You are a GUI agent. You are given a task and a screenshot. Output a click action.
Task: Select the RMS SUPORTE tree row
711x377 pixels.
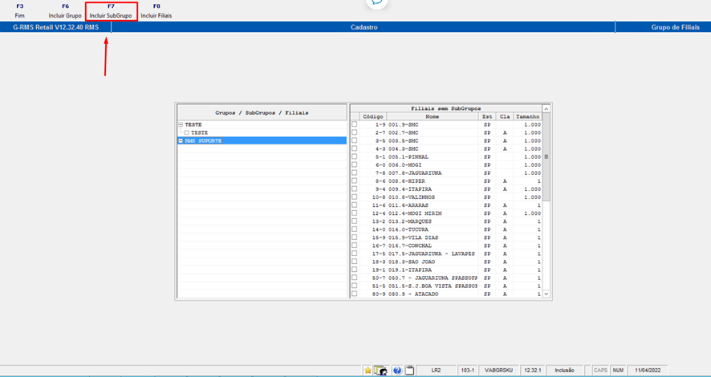(262, 141)
